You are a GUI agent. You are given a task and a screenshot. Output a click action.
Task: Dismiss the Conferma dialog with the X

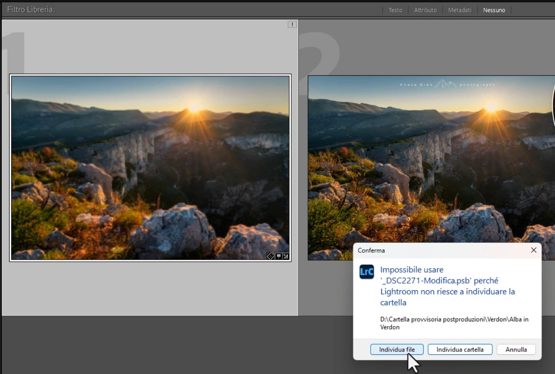click(534, 250)
